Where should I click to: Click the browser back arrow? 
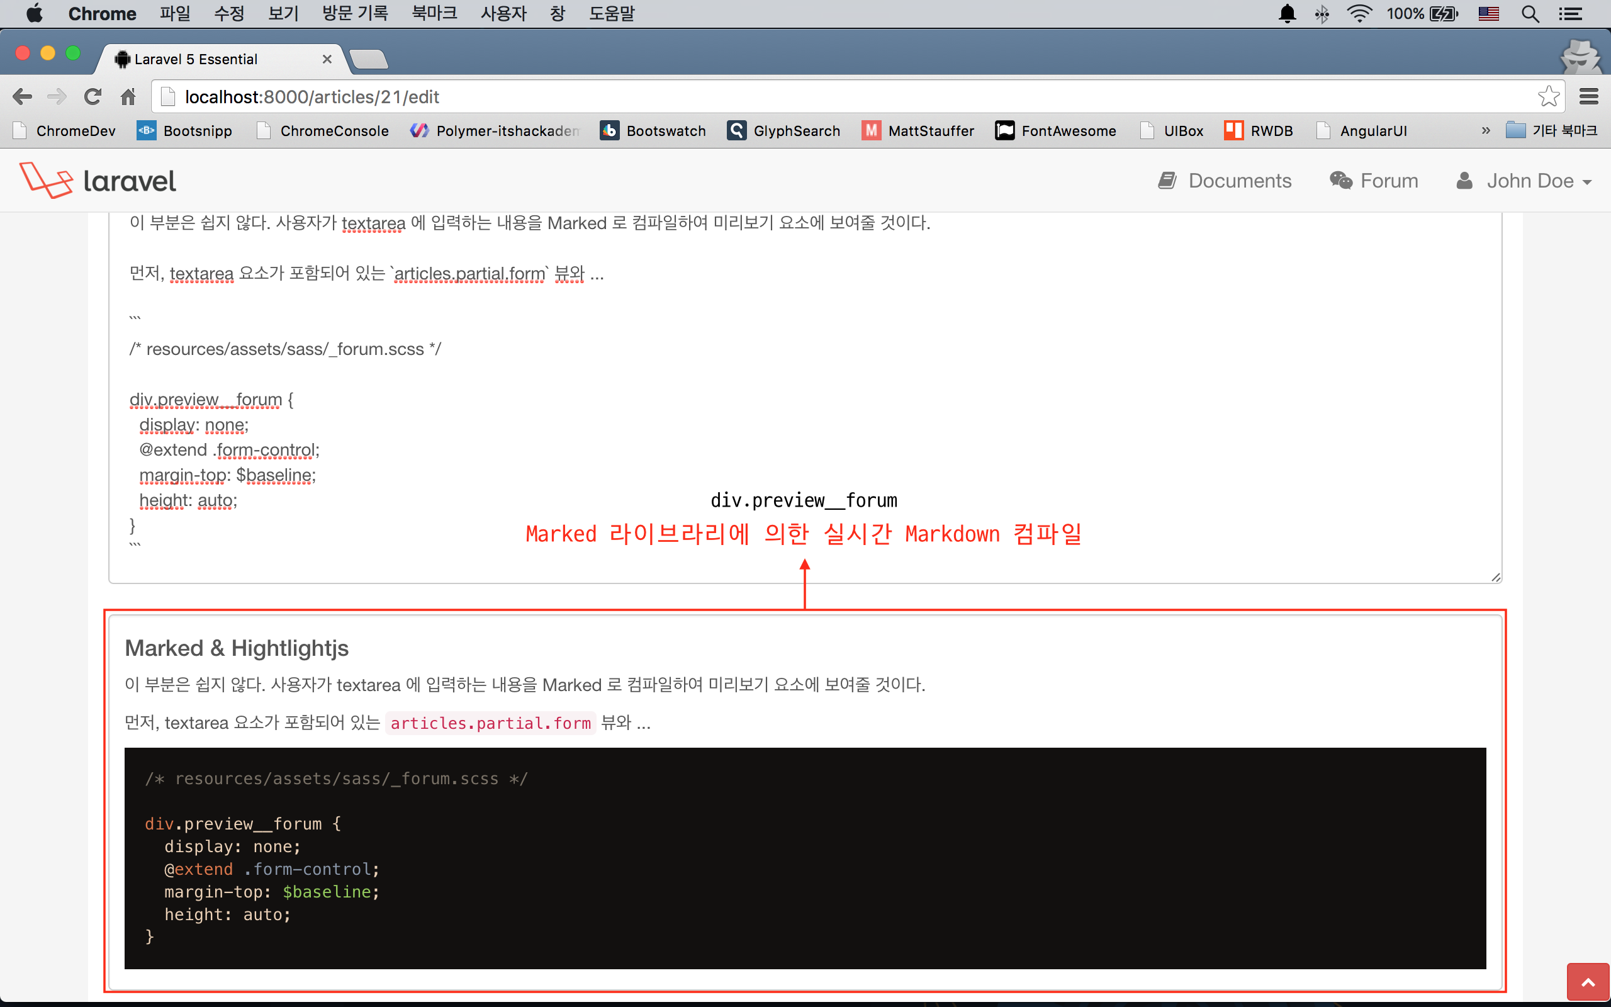pos(22,97)
